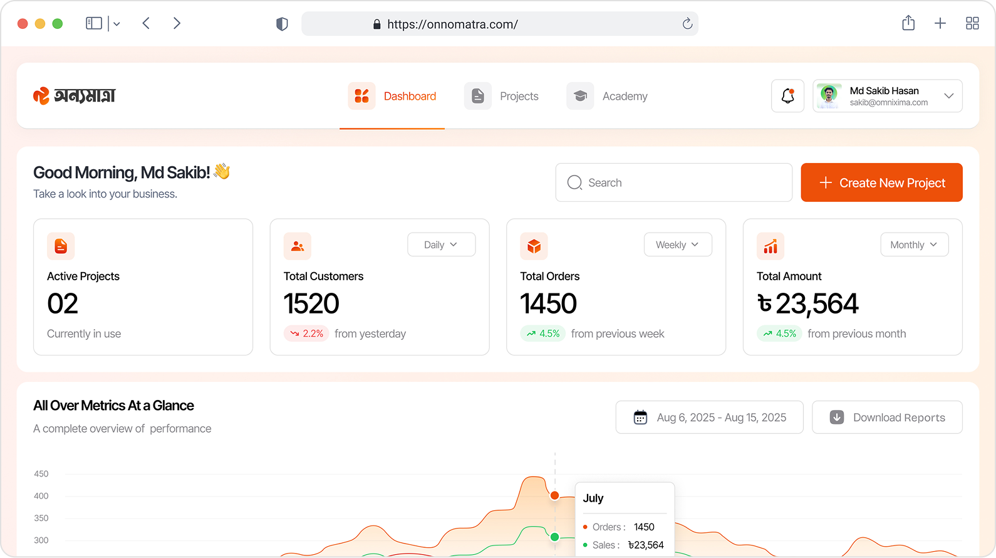Image resolution: width=996 pixels, height=558 pixels.
Task: Click the Currently in use label
Action: (84, 334)
